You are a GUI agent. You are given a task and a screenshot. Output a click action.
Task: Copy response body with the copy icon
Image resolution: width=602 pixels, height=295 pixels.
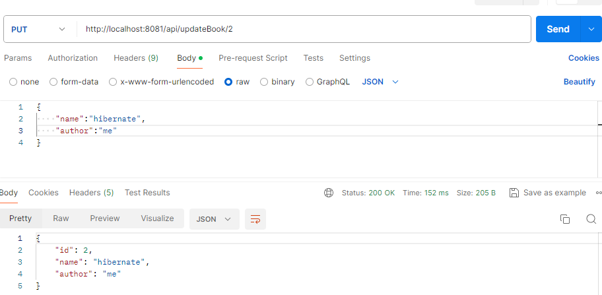[x=565, y=219]
